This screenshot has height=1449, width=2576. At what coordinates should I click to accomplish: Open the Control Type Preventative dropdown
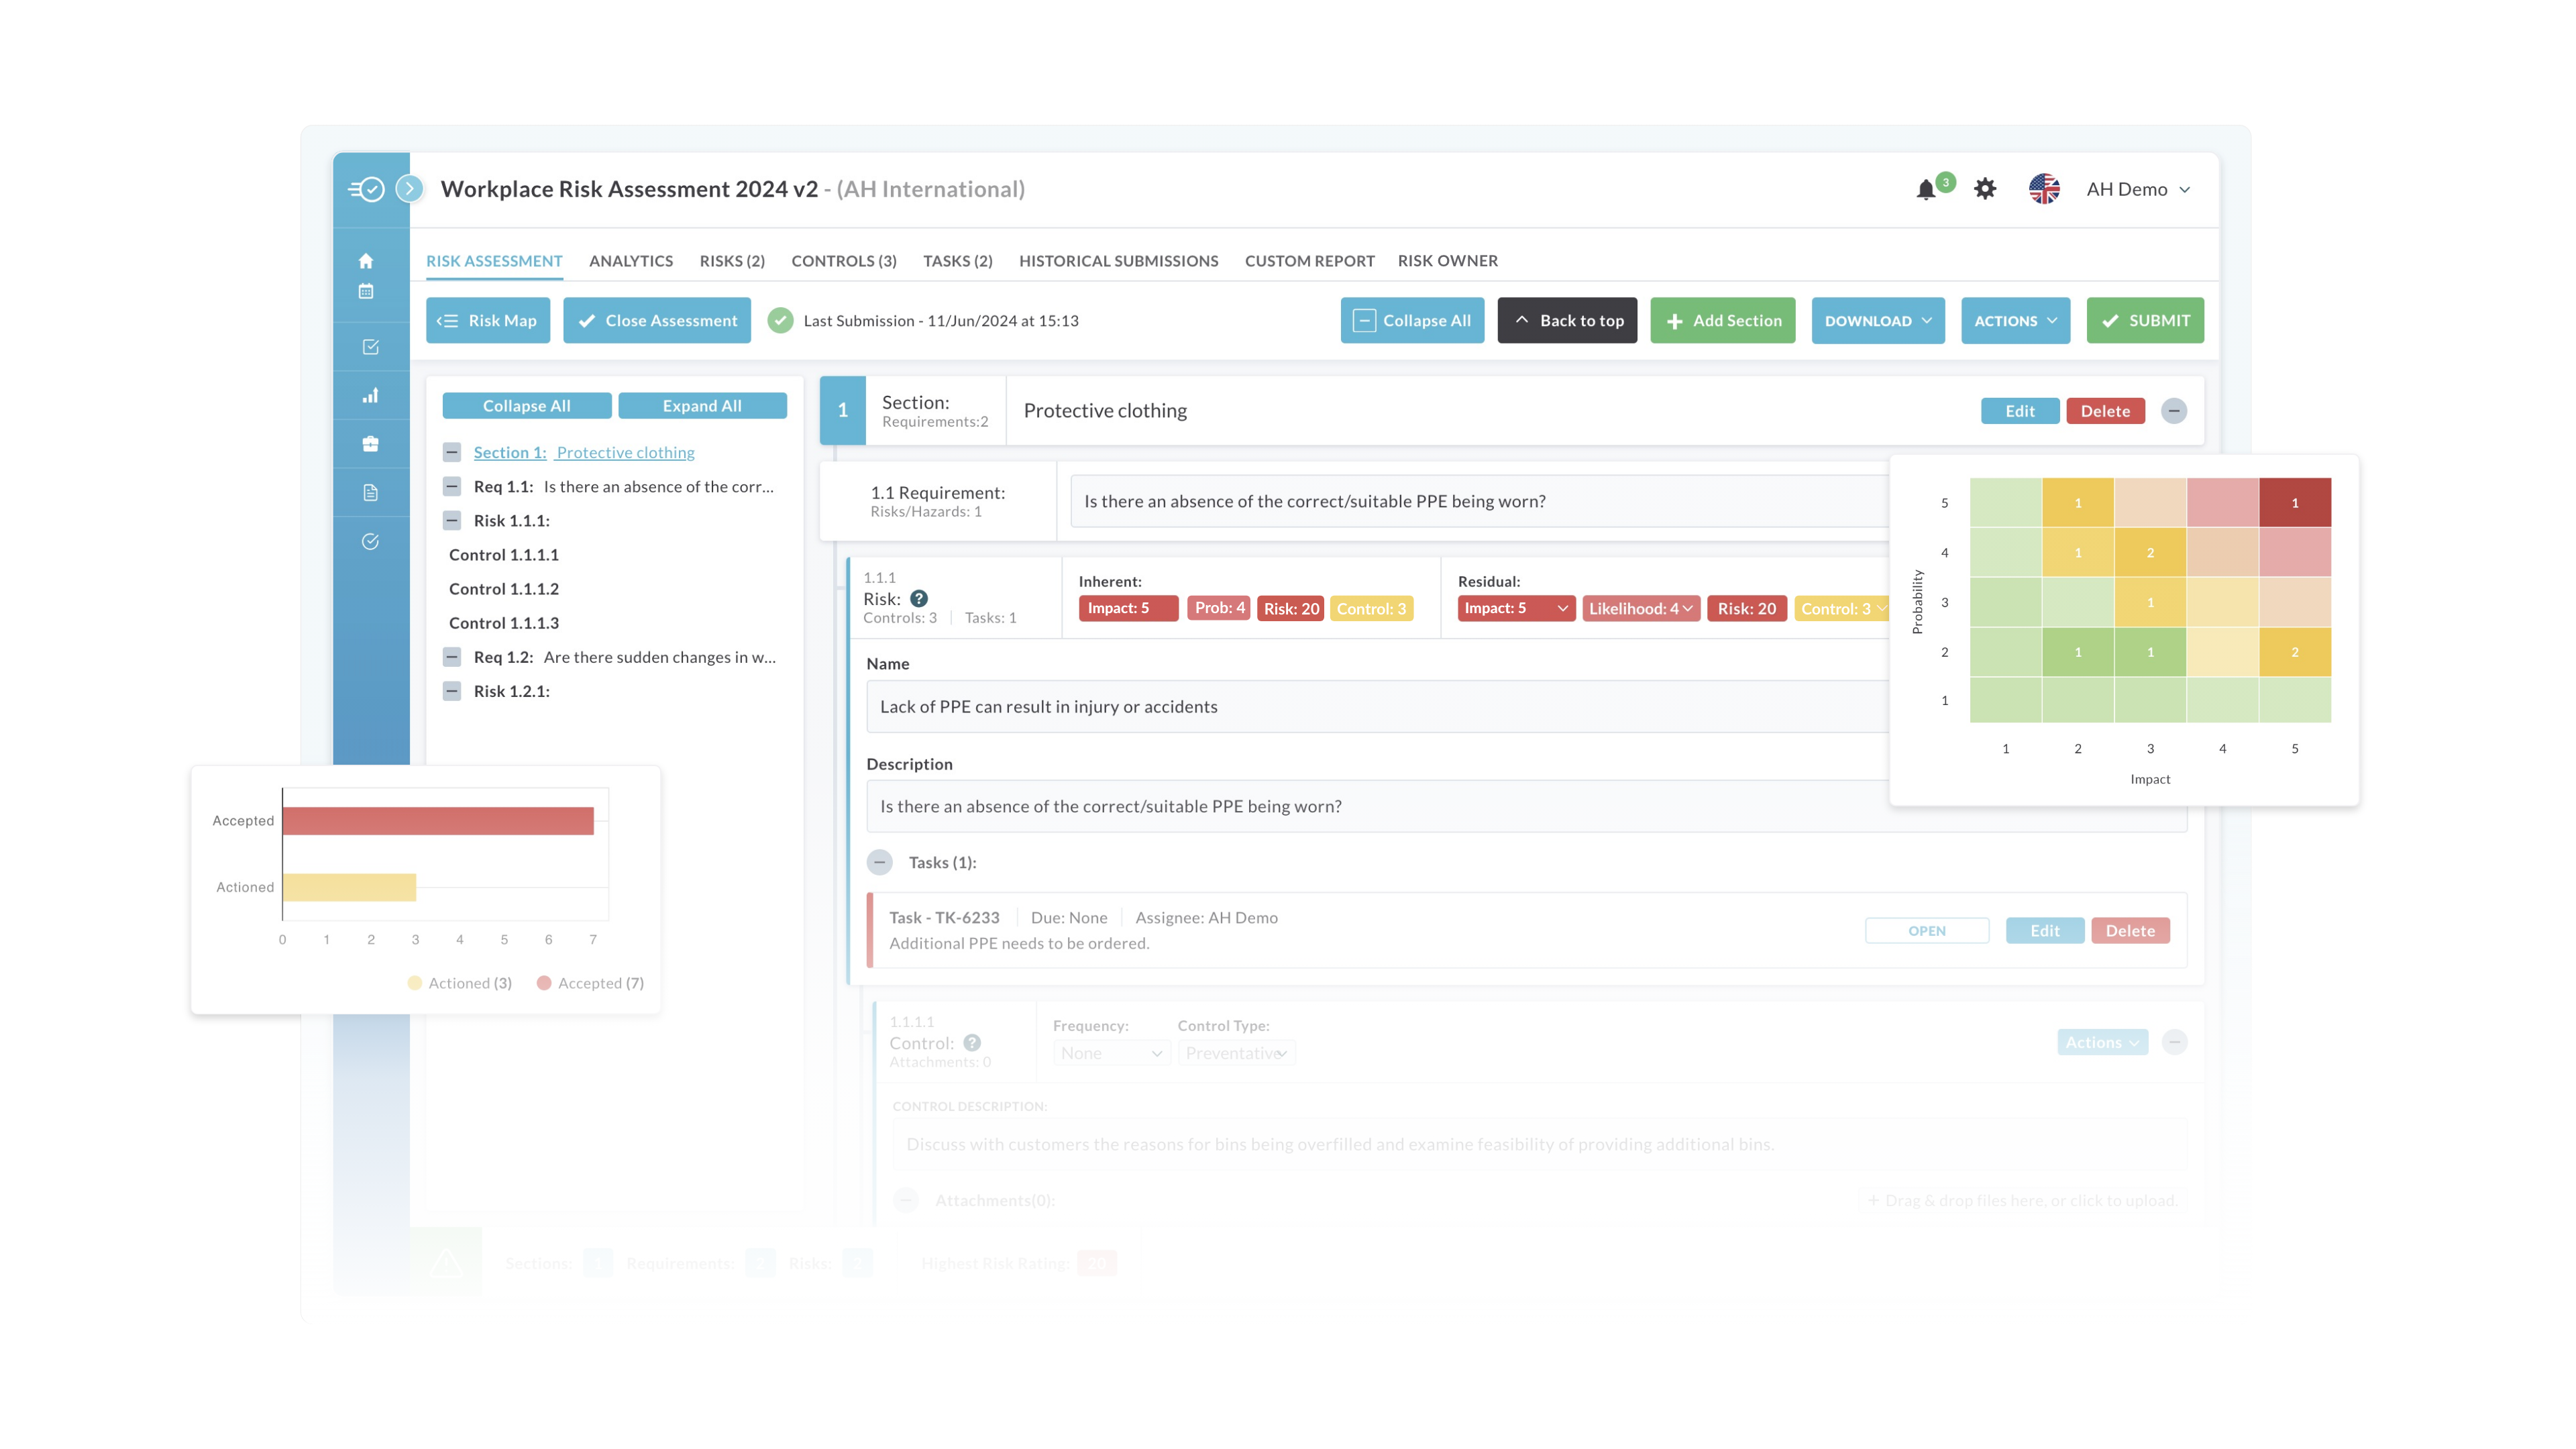point(1236,1053)
